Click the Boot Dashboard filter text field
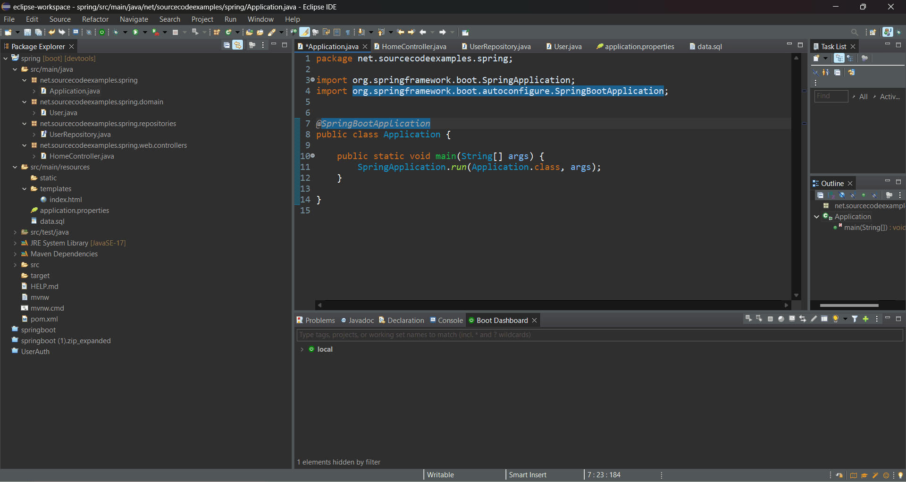The height and width of the screenshot is (482, 906). pyautogui.click(x=599, y=335)
